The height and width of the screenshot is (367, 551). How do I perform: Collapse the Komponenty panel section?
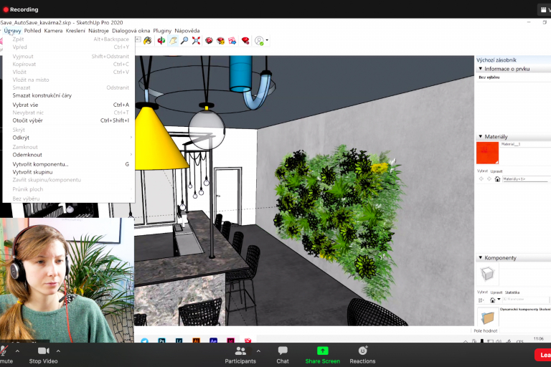coord(480,257)
